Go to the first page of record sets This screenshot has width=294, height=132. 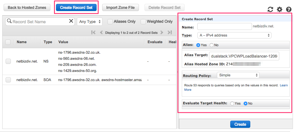pyautogui.click(x=94, y=33)
